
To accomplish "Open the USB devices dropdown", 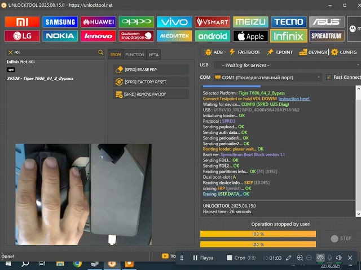I will click(x=287, y=65).
